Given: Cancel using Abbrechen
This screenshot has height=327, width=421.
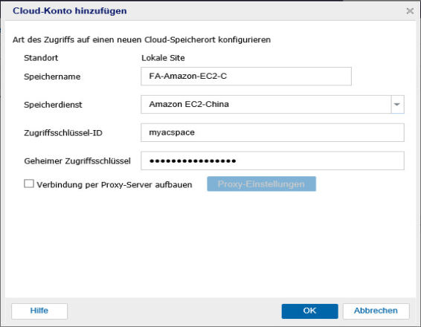Looking at the screenshot, I should pos(376,311).
